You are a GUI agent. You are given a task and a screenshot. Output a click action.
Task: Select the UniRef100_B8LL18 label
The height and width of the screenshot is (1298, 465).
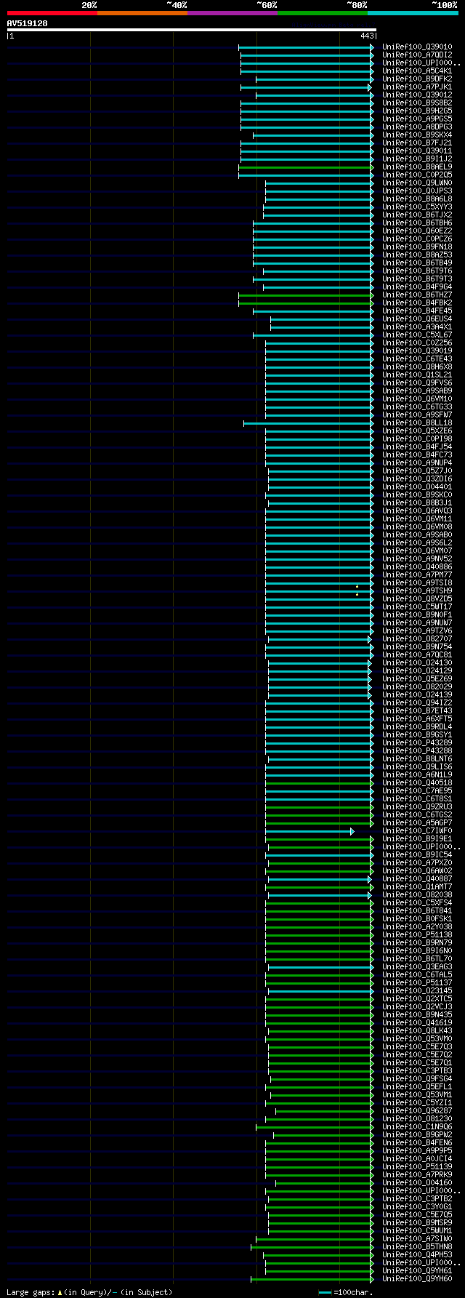click(417, 423)
